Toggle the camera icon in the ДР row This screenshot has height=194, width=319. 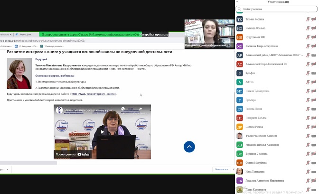(313, 127)
